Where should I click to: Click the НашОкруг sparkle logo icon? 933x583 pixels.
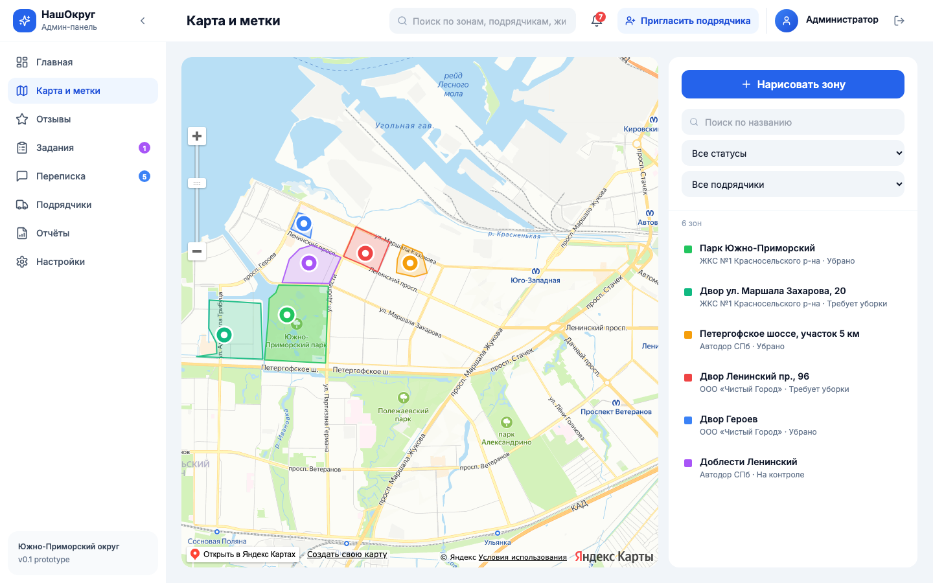[x=25, y=21]
